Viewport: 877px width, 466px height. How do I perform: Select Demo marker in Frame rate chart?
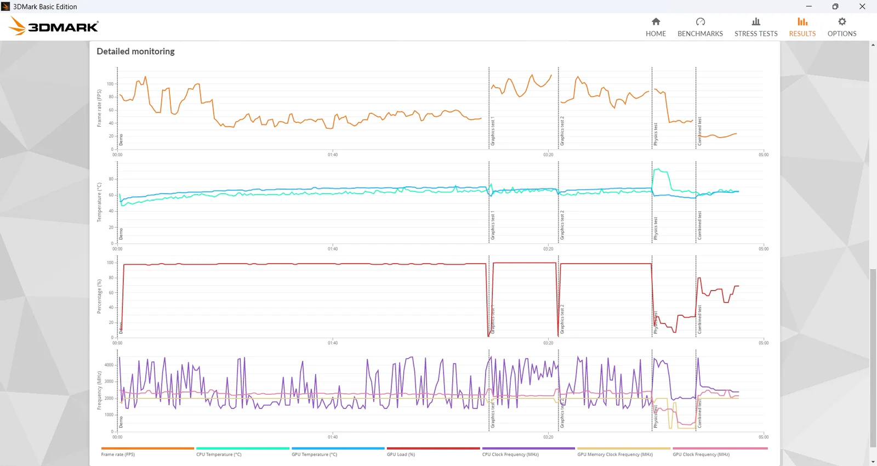click(121, 140)
